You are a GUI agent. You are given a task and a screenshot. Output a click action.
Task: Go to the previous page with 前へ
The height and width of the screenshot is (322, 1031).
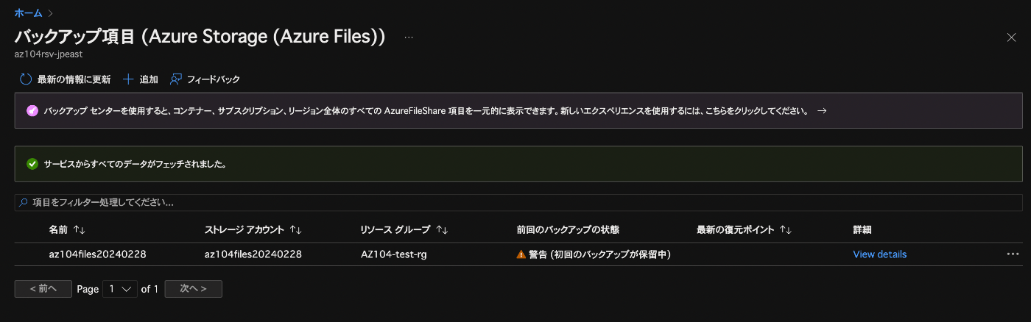[x=43, y=289]
